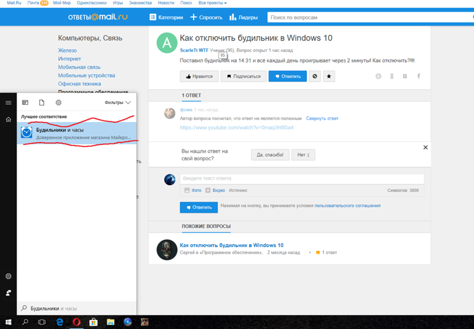Open Мобильная связь category

tap(79, 67)
